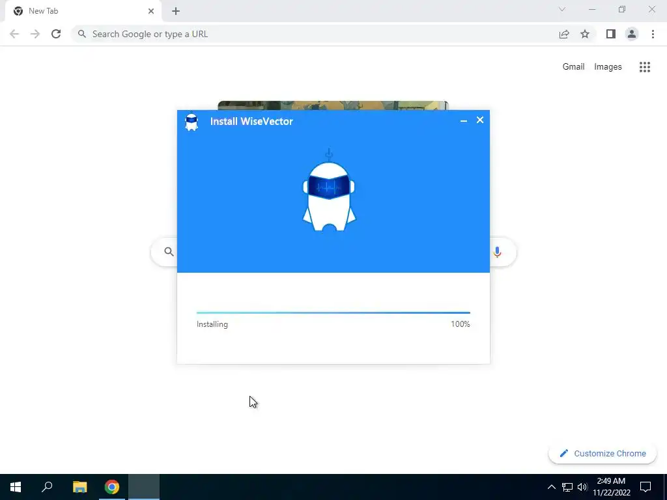Click the Installing status text

[212, 324]
